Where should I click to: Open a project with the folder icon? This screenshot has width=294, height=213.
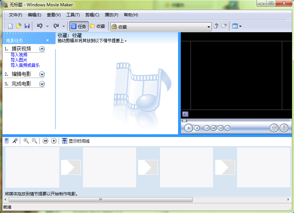tap(19, 26)
